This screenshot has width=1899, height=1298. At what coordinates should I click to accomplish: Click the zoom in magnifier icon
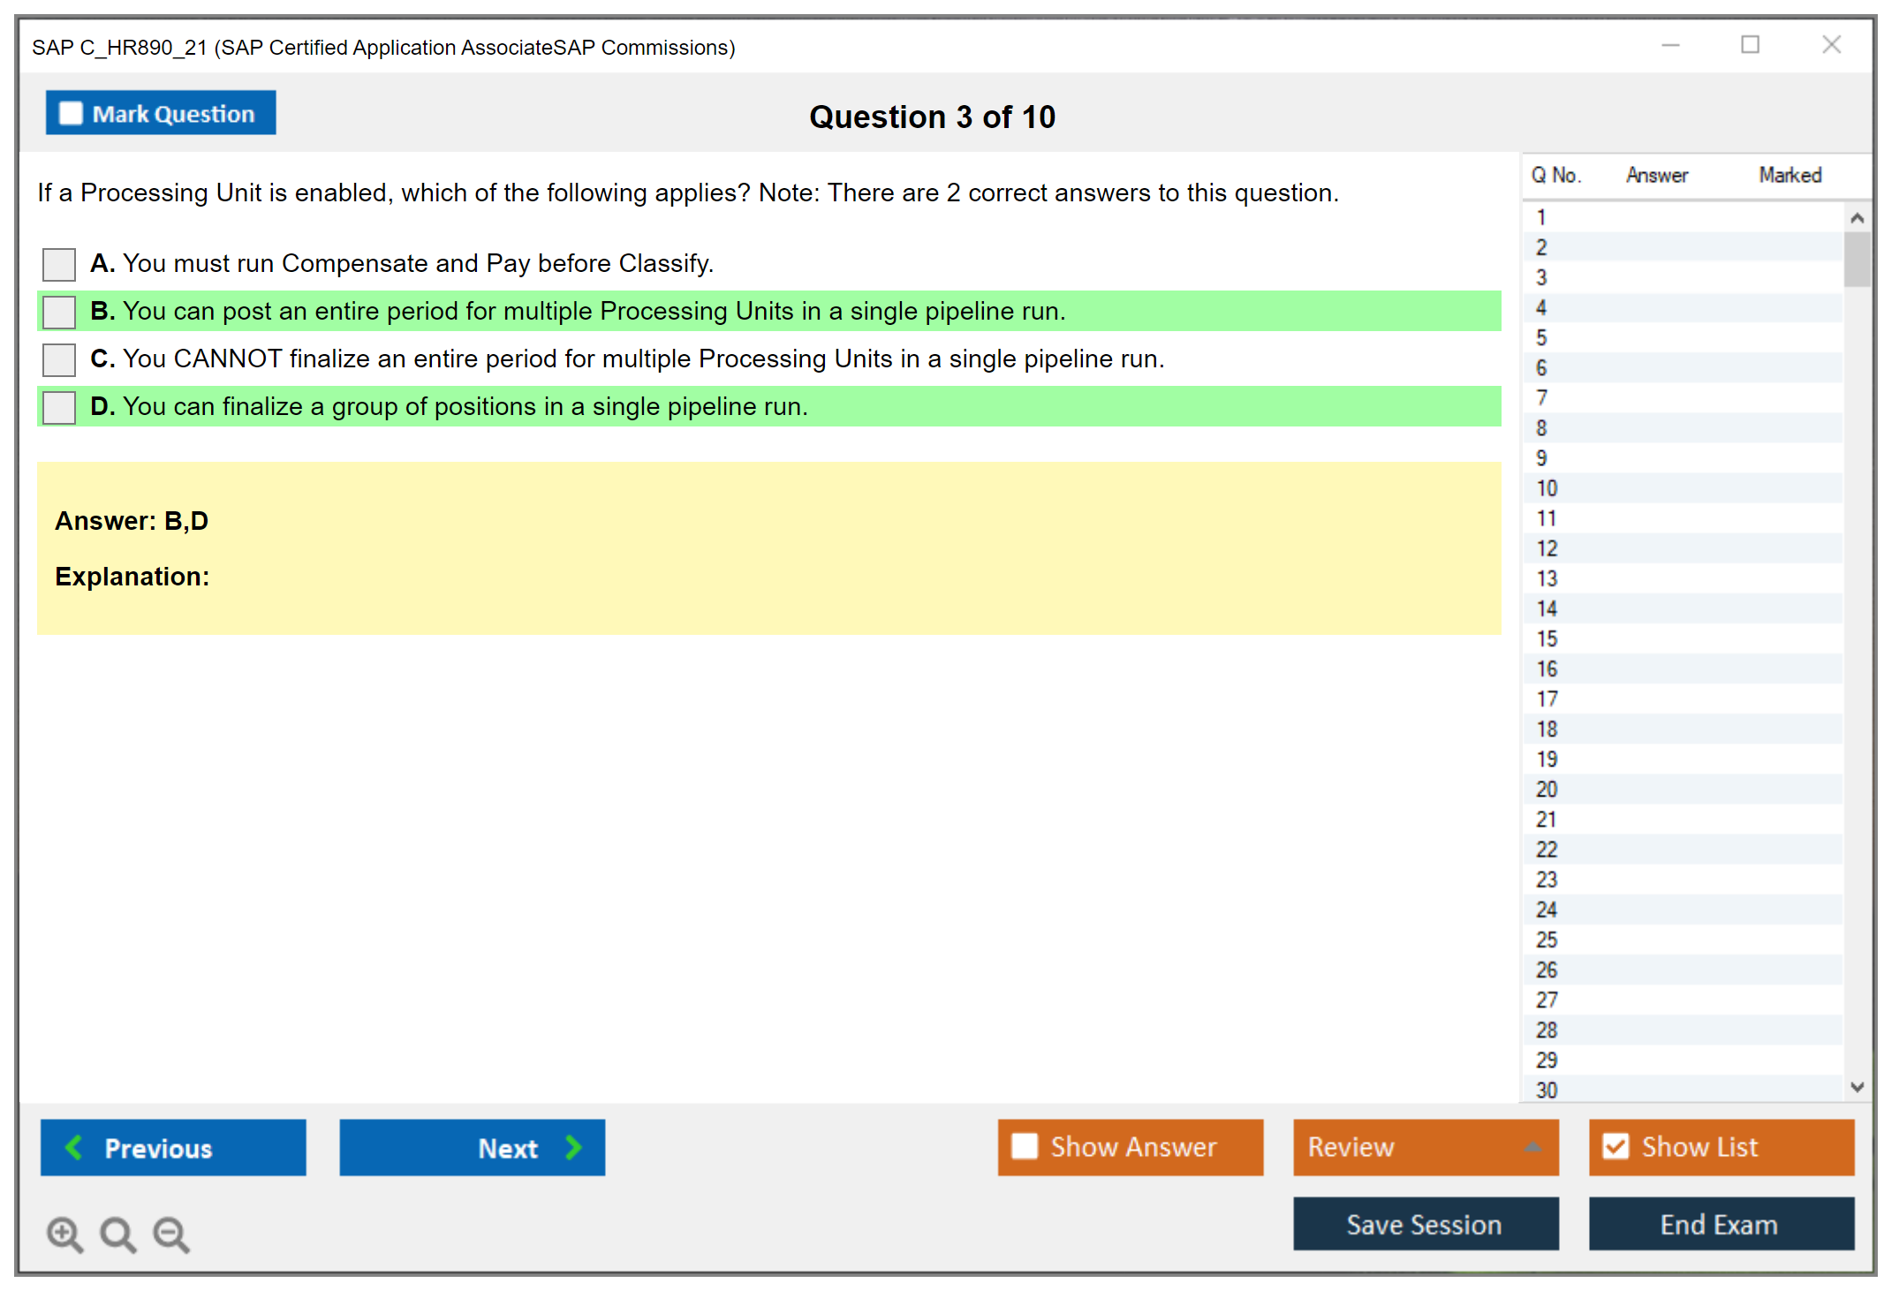click(x=64, y=1234)
